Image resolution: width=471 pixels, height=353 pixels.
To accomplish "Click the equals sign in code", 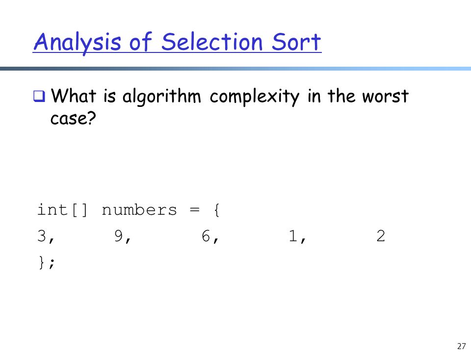I will pos(195,210).
